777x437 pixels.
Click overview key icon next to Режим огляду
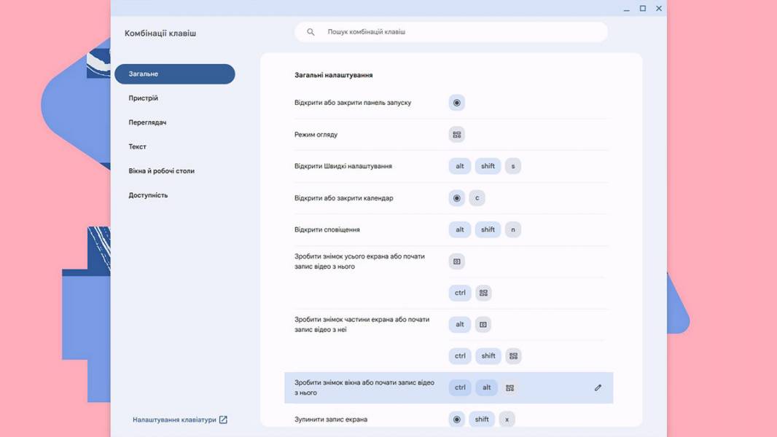[x=457, y=135]
